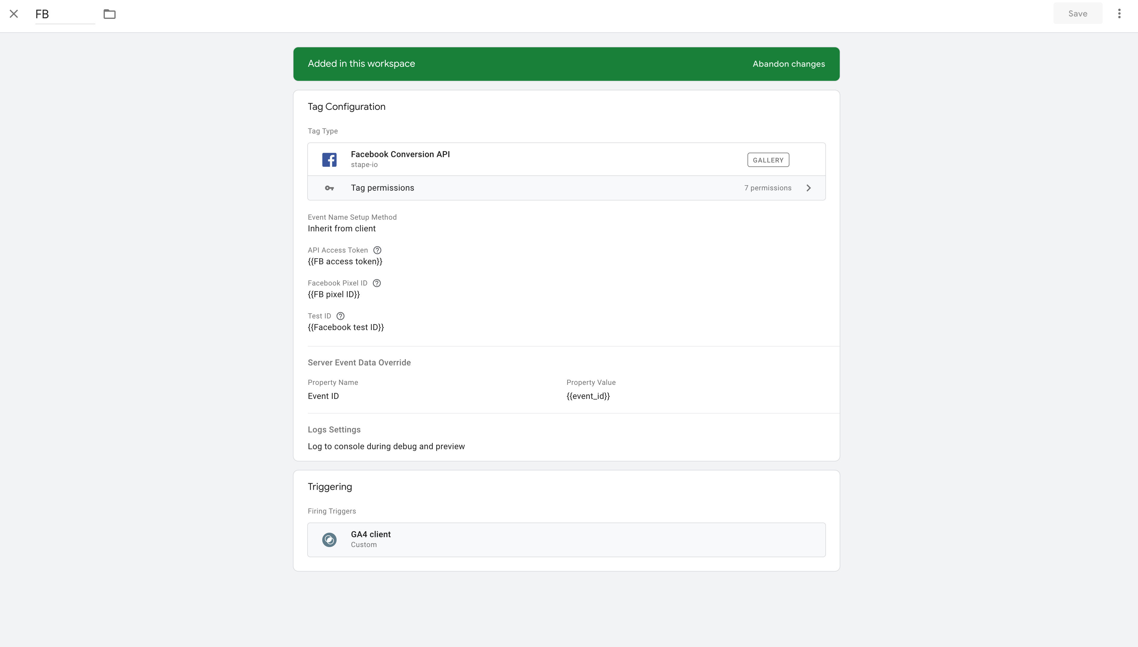Edit the tag name FB field

point(64,14)
